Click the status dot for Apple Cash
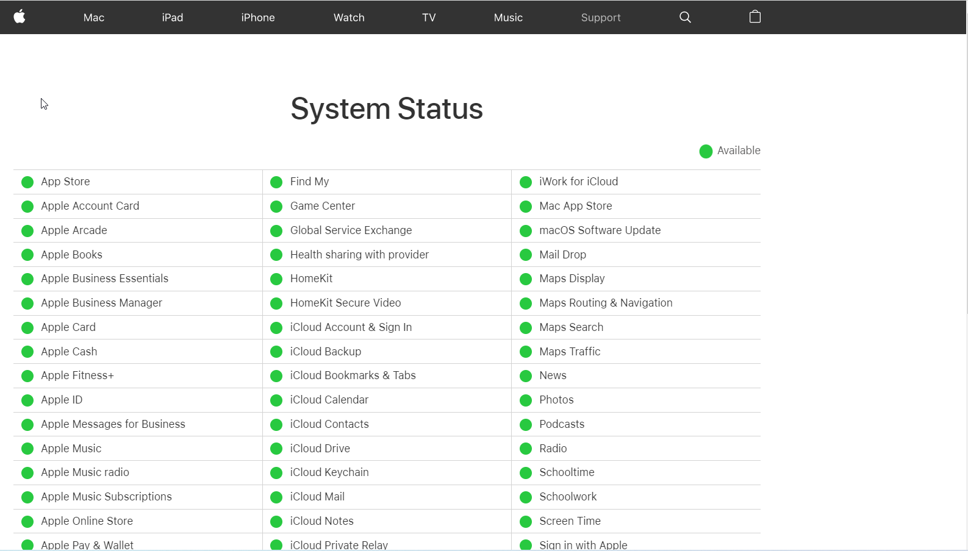The height and width of the screenshot is (551, 968). point(27,352)
